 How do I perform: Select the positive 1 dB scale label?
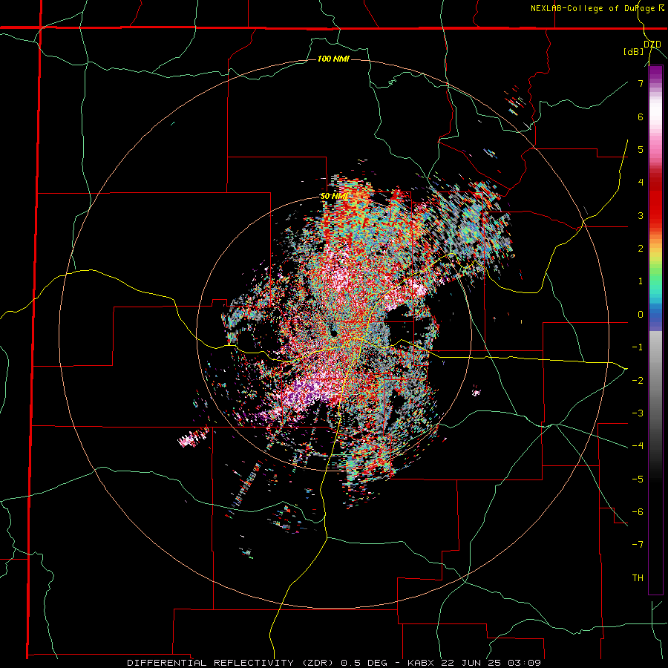[641, 281]
